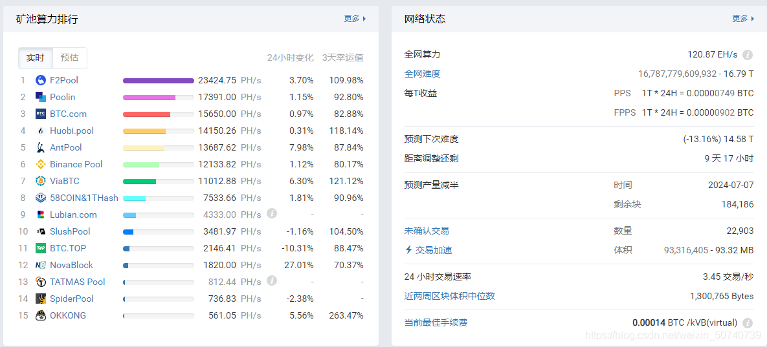Click the BTC.TOP logo icon
Image resolution: width=767 pixels, height=347 pixels.
[41, 248]
